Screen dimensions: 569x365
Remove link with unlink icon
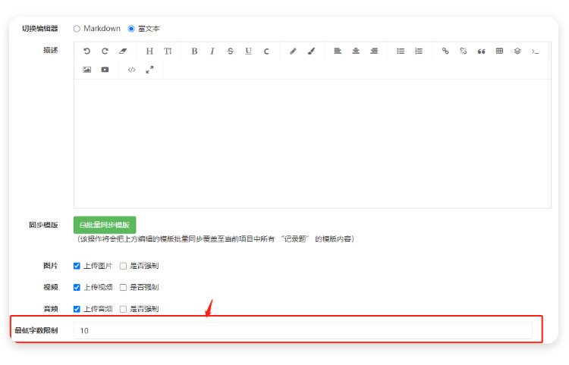pos(464,51)
